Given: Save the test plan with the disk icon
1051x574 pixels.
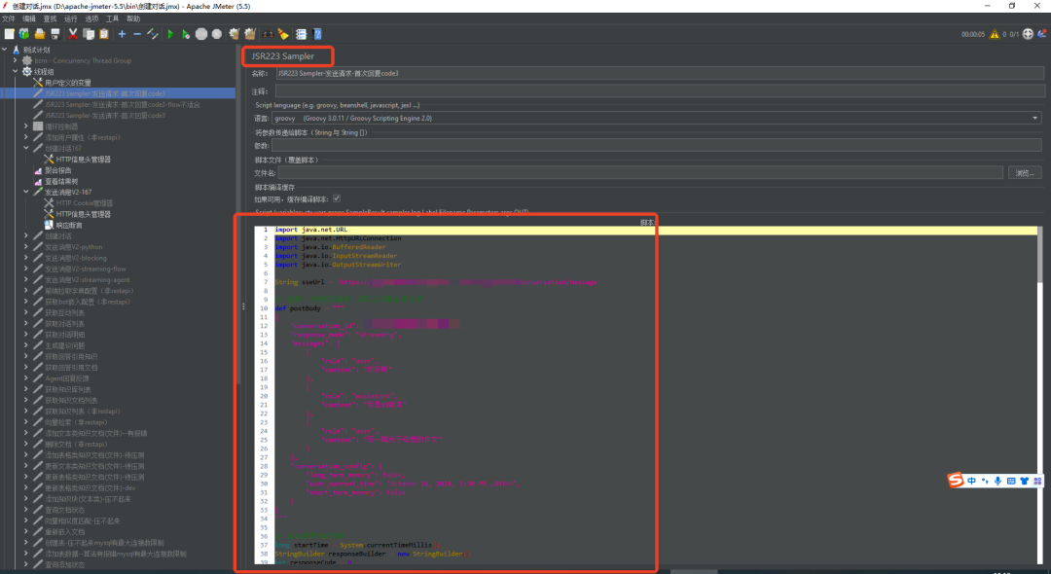Looking at the screenshot, I should pyautogui.click(x=55, y=34).
